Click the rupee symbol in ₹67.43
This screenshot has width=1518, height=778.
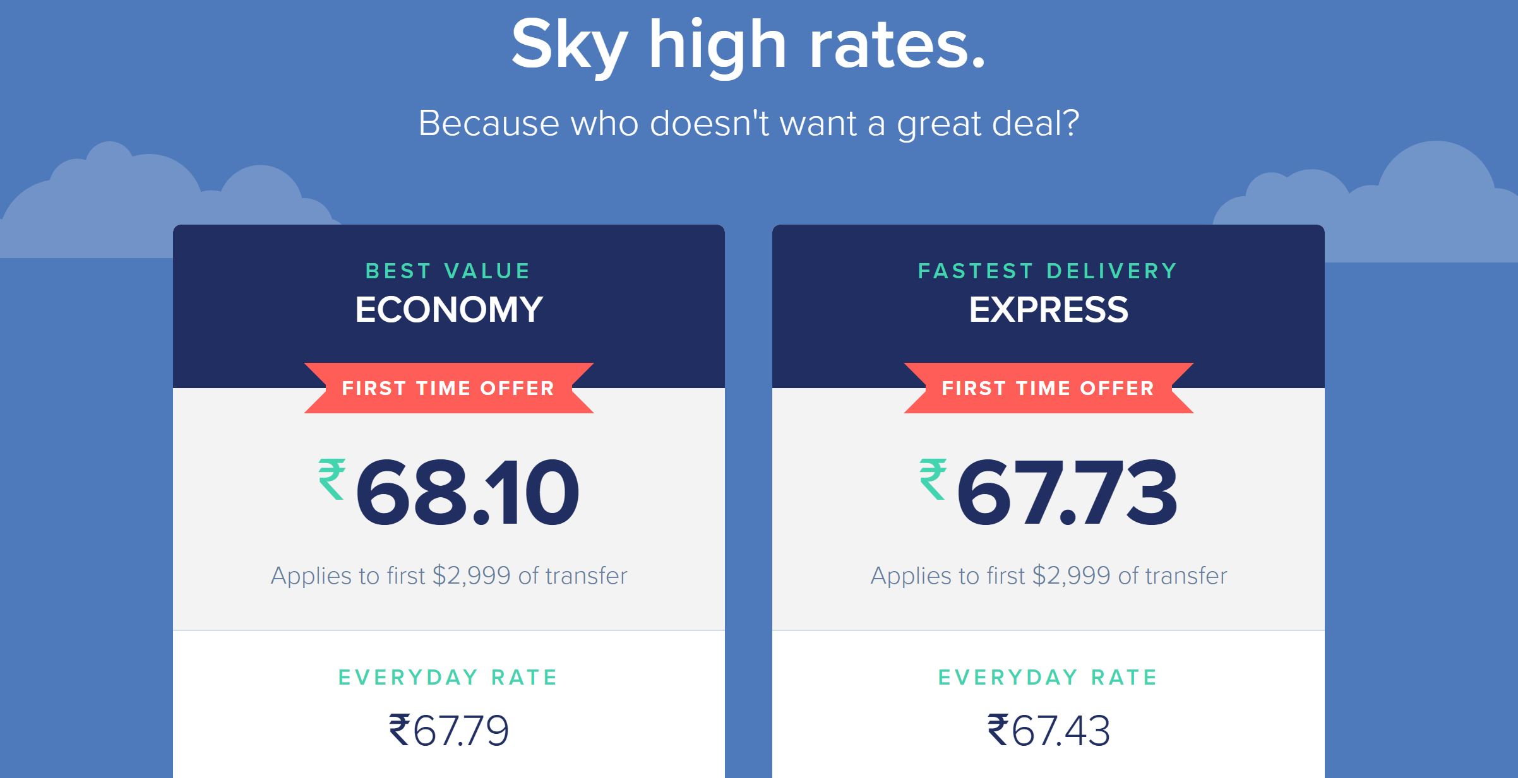point(998,730)
